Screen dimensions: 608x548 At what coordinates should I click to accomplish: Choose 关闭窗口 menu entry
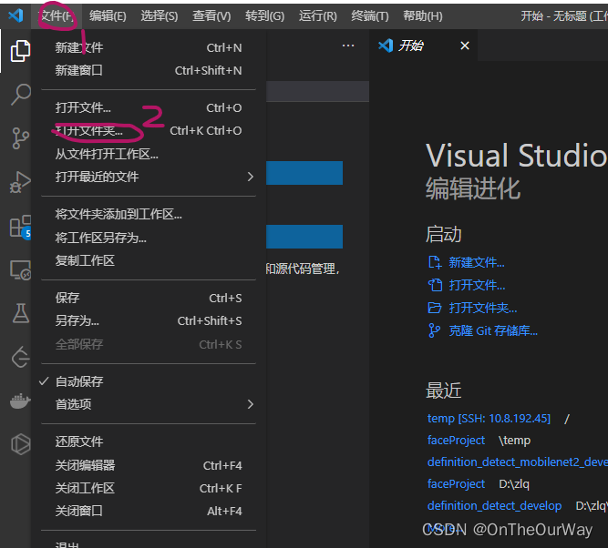coord(149,512)
